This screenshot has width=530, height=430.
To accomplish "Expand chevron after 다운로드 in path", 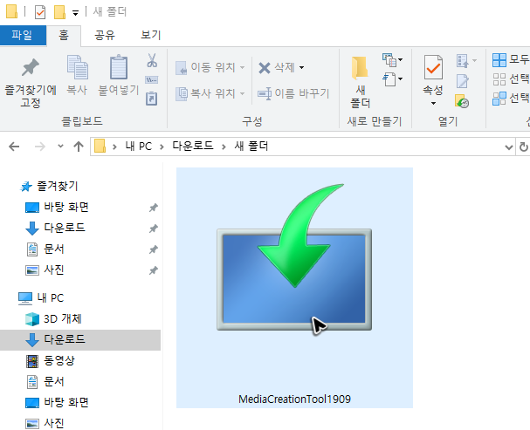I will pos(224,147).
